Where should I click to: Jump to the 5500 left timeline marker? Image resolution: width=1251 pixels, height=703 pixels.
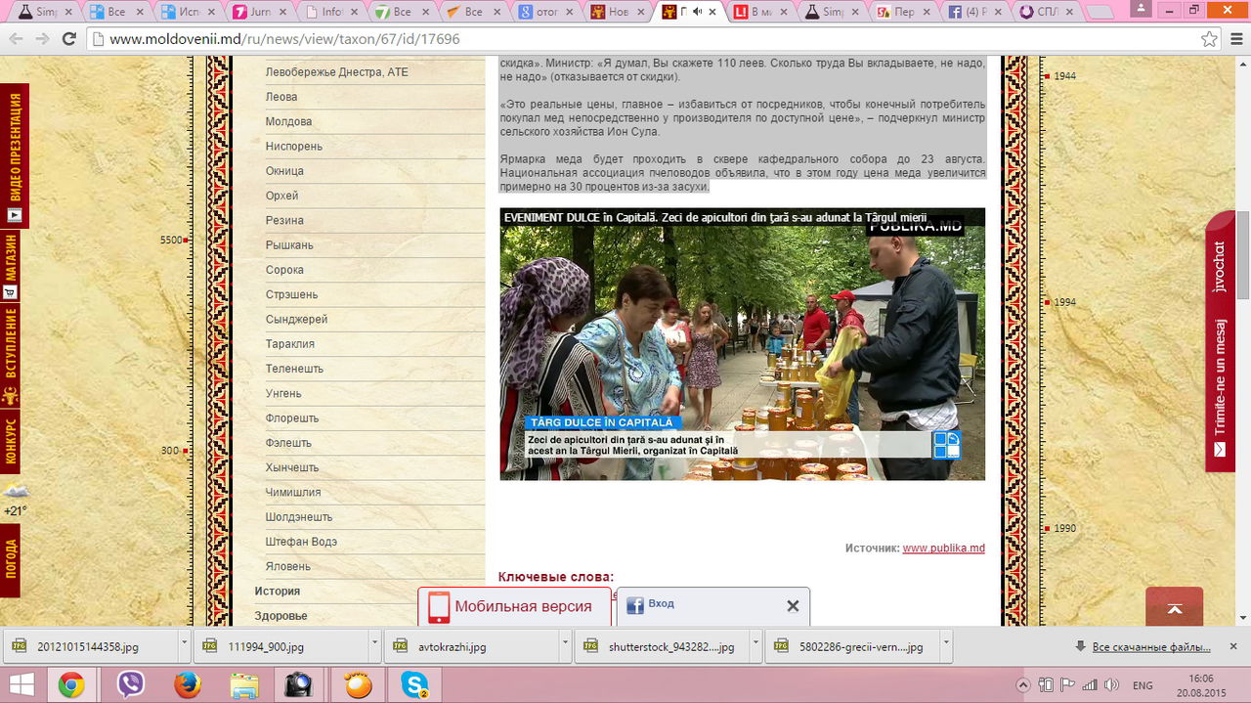click(172, 240)
